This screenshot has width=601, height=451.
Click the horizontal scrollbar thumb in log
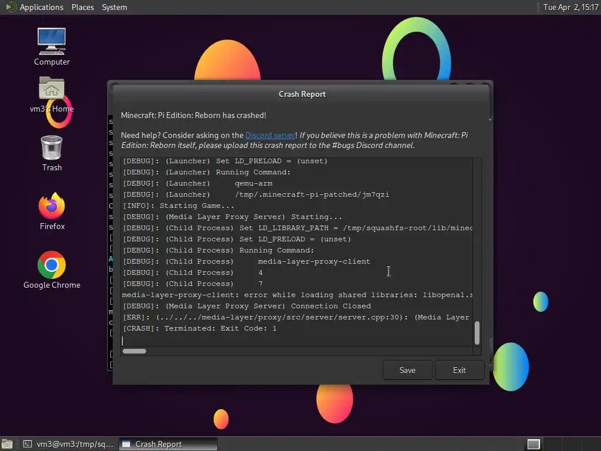tap(134, 351)
